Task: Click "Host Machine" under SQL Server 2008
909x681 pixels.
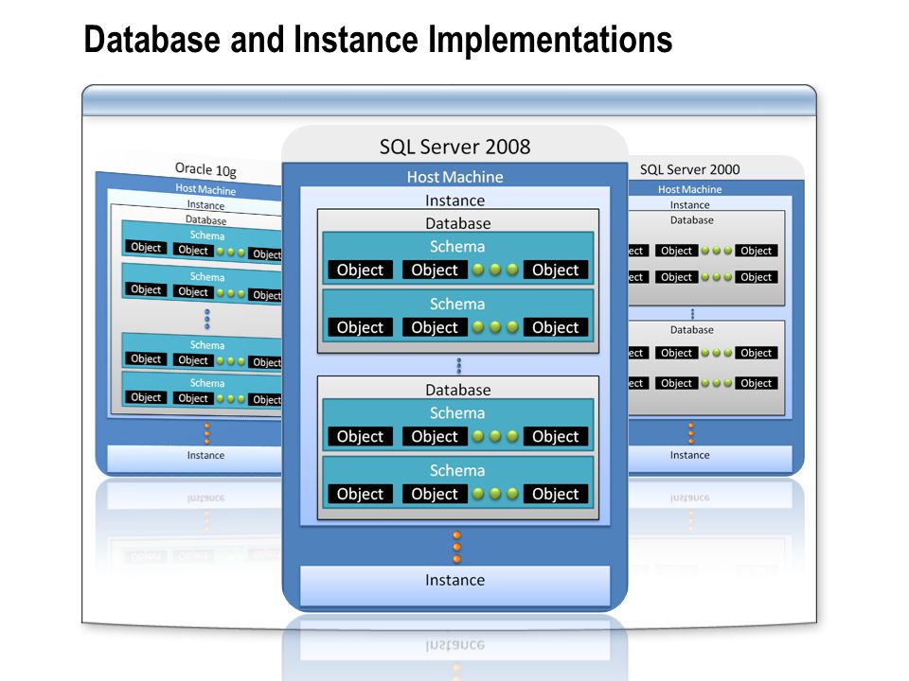Action: 455,177
